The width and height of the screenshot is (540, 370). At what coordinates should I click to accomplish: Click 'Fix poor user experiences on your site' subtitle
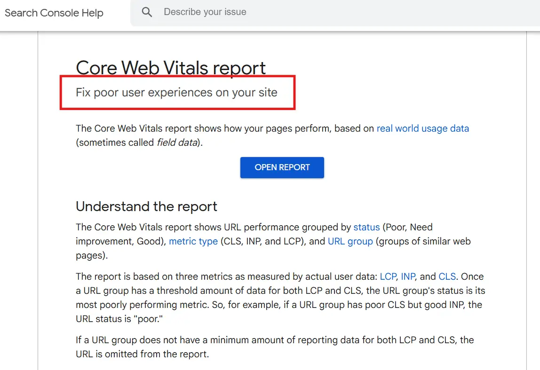tap(176, 93)
